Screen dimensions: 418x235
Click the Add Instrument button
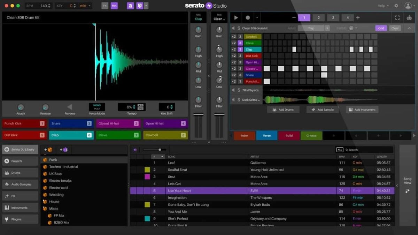[x=362, y=109]
